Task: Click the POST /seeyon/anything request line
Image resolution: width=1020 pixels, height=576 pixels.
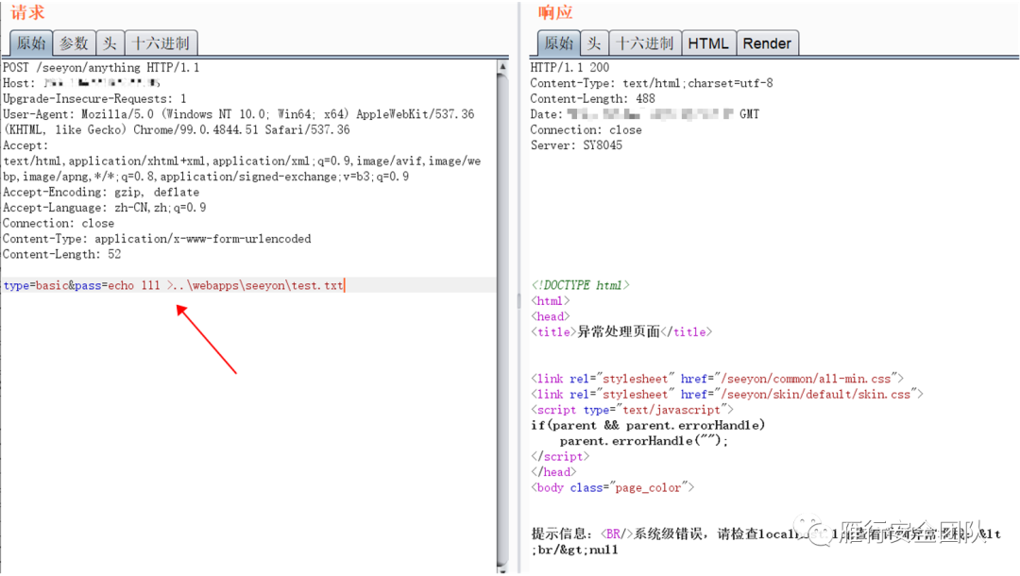Action: coord(101,68)
